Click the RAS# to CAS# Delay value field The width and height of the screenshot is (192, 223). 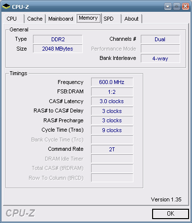[x=112, y=111]
